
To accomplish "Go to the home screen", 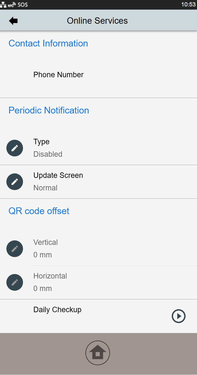I will 98,353.
